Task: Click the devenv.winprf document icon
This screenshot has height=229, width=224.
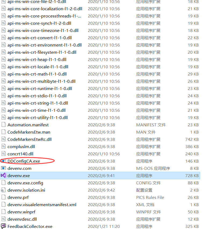Action: point(3,212)
